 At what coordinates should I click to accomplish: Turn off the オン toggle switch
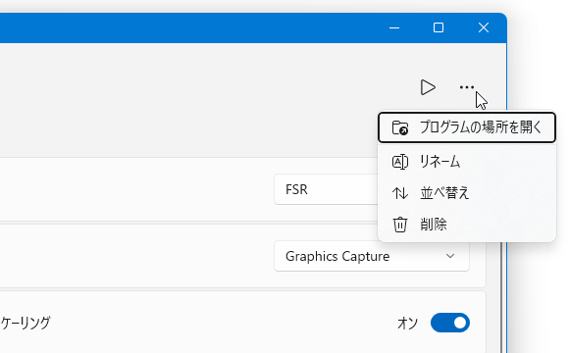450,323
